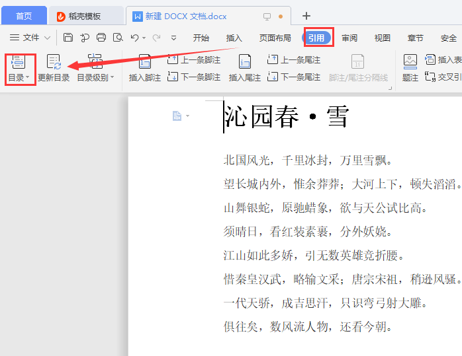Viewport: 462px width, 356px height.
Task: Add a new tab with plus button
Action: pos(306,16)
